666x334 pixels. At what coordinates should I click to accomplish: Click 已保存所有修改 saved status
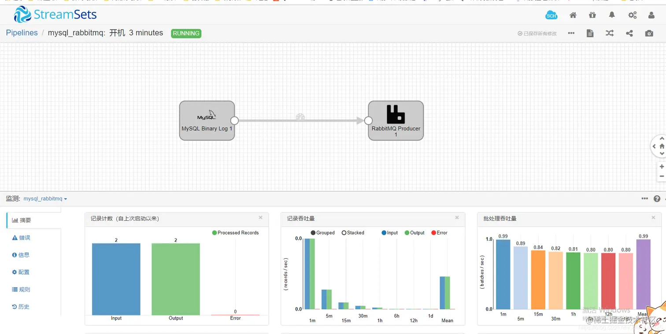pyautogui.click(x=537, y=33)
